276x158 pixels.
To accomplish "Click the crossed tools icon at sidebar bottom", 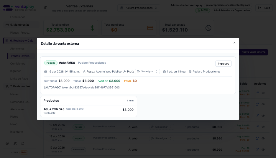I will (x=15, y=143).
